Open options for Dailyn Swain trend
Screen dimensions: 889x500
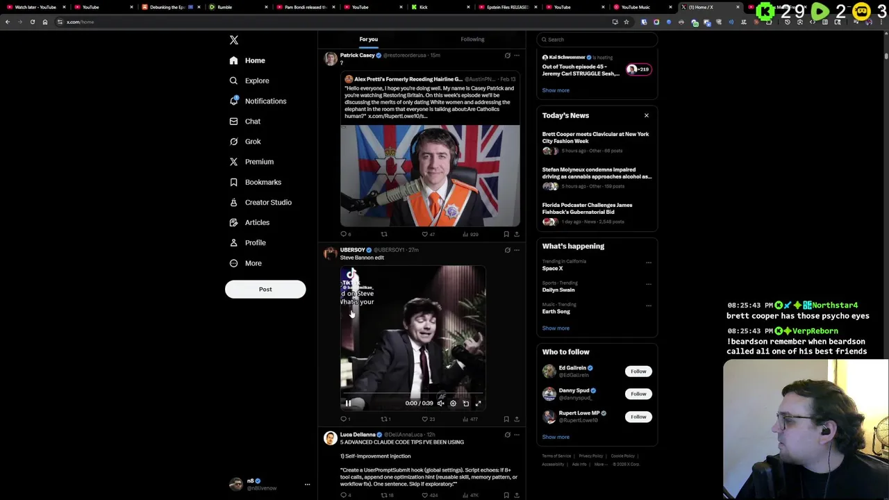[649, 284]
